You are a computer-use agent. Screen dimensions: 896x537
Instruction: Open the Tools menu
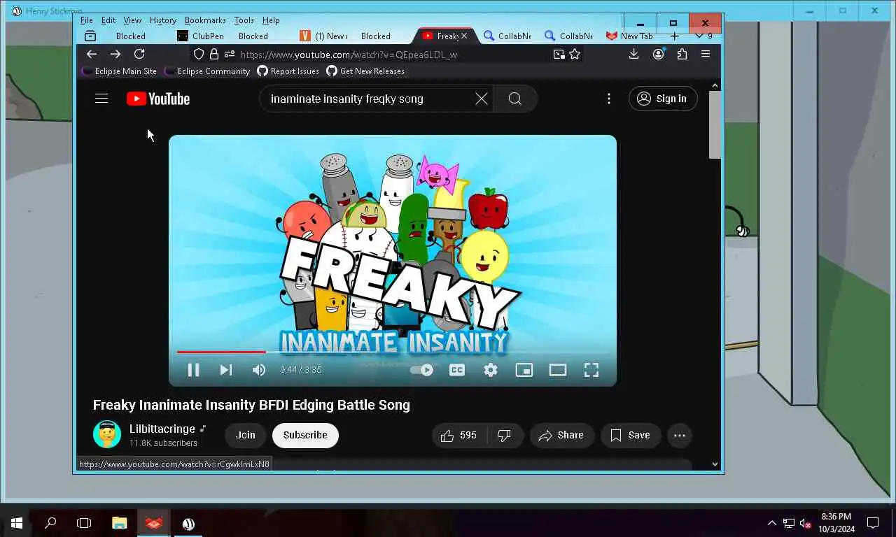244,20
